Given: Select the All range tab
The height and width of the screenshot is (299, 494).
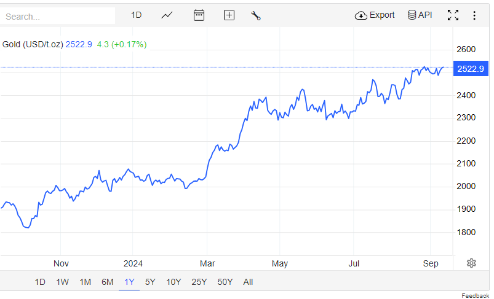Looking at the screenshot, I should (248, 282).
